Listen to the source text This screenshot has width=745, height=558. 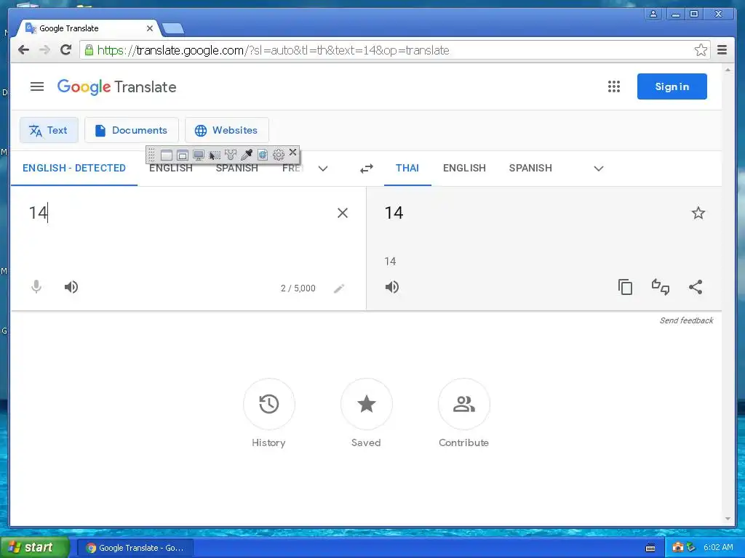point(71,287)
